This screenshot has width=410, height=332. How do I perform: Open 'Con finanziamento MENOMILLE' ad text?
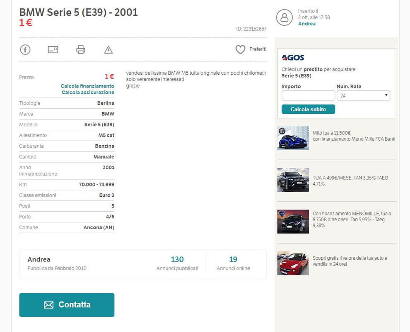coord(352,219)
